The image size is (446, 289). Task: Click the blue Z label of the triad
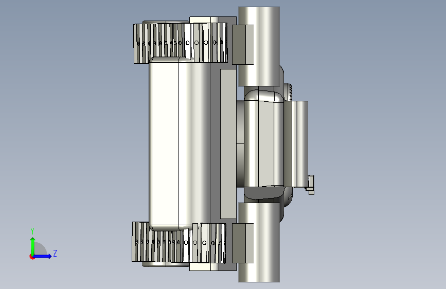click(x=55, y=253)
